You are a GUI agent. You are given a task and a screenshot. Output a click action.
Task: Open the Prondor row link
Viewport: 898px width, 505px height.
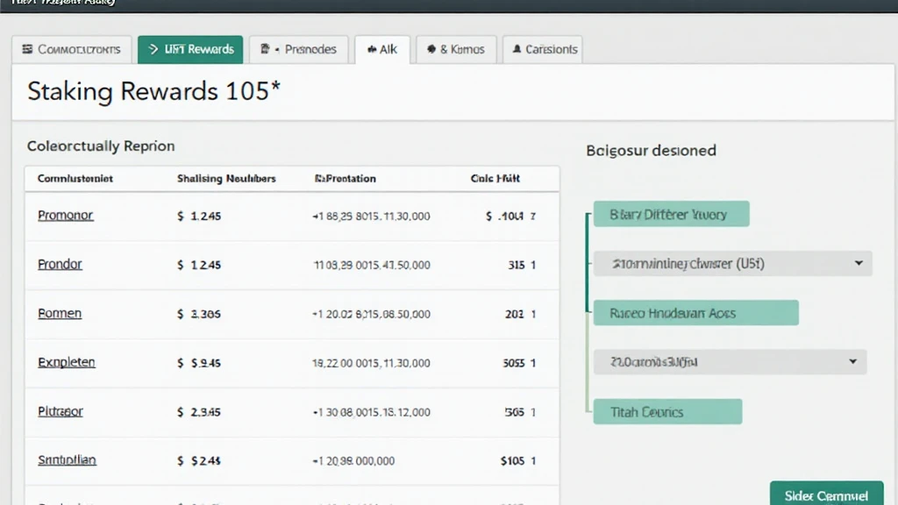click(x=60, y=264)
